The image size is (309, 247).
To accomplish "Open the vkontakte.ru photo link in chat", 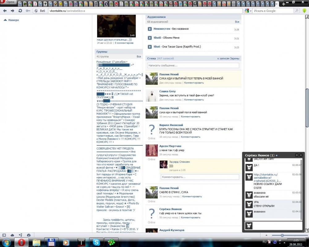I will (x=267, y=178).
